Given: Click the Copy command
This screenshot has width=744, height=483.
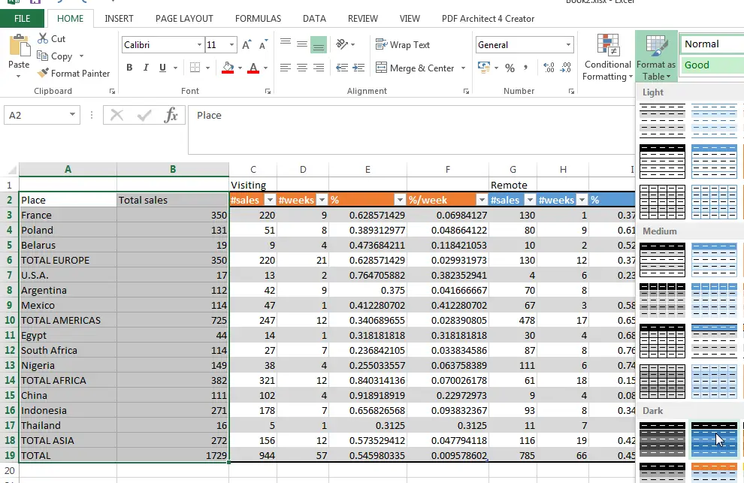Looking at the screenshot, I should 60,56.
